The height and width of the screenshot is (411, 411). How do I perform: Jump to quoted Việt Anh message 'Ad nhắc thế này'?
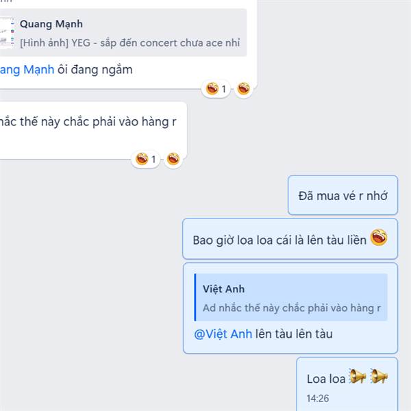tap(290, 297)
